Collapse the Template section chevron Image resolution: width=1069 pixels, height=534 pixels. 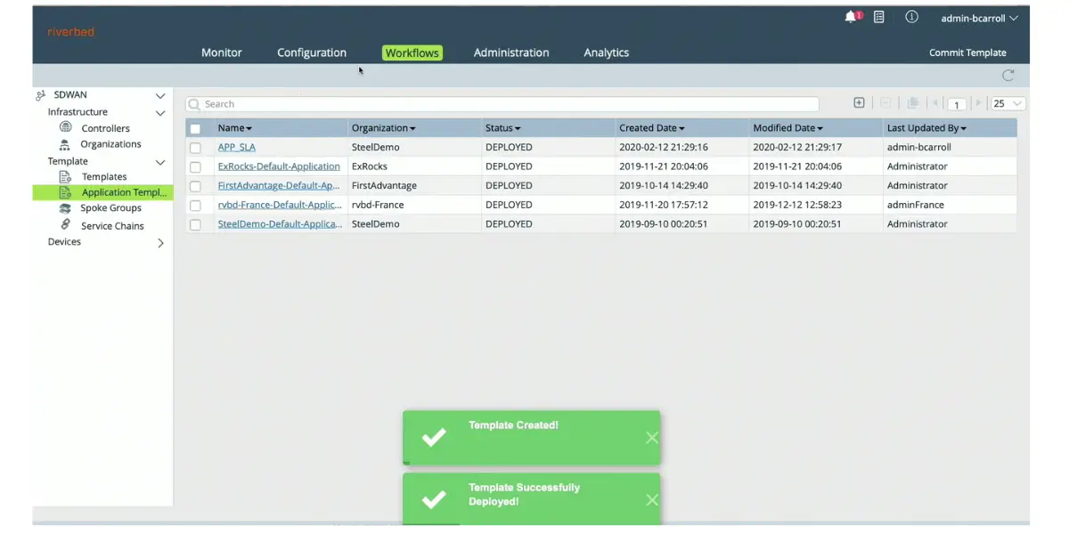tap(160, 162)
